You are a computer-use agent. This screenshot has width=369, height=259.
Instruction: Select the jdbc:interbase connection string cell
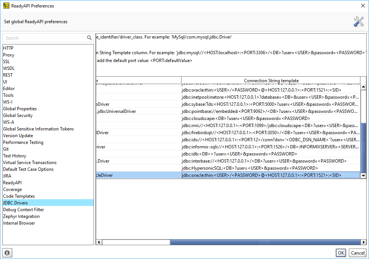(x=271, y=161)
